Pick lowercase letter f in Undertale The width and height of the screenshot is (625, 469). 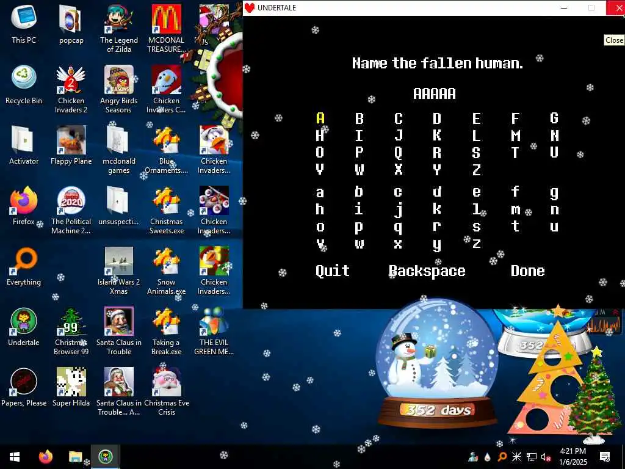515,192
